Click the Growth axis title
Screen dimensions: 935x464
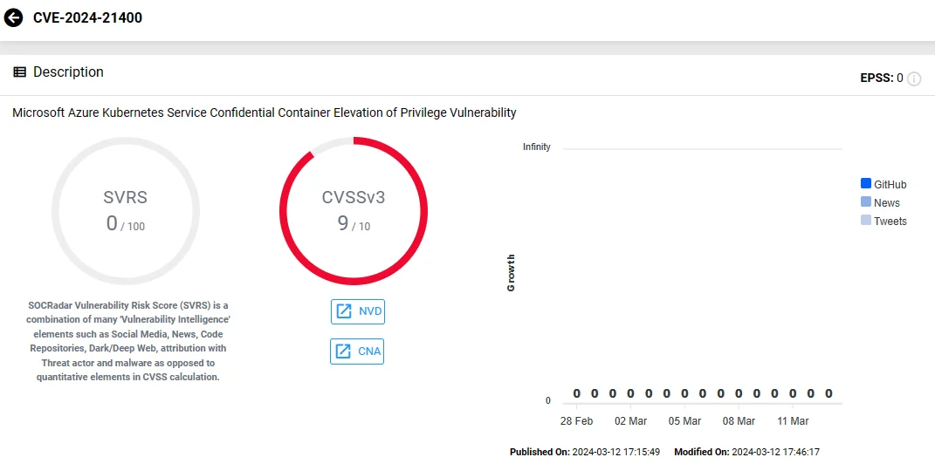[511, 273]
